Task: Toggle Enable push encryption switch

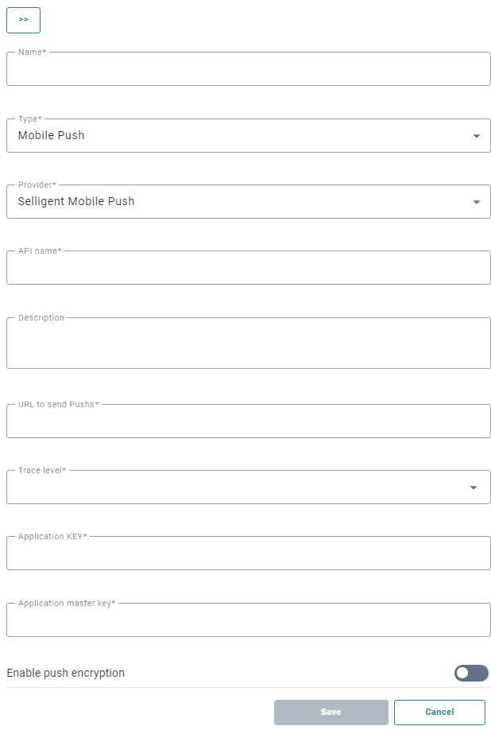Action: click(x=470, y=674)
